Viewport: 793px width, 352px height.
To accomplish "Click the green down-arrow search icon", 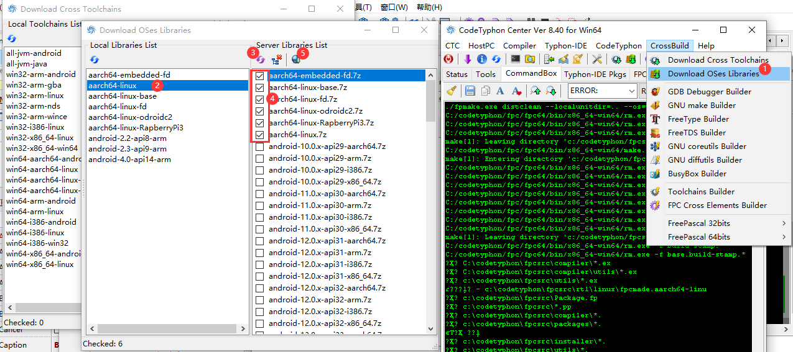I will click(x=551, y=91).
